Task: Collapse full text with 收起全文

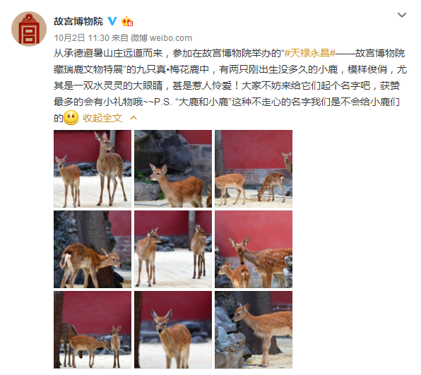Action: pyautogui.click(x=102, y=118)
